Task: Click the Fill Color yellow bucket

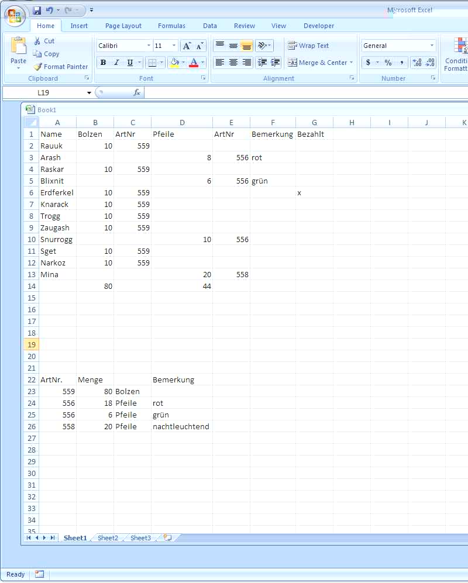Action: (x=174, y=63)
